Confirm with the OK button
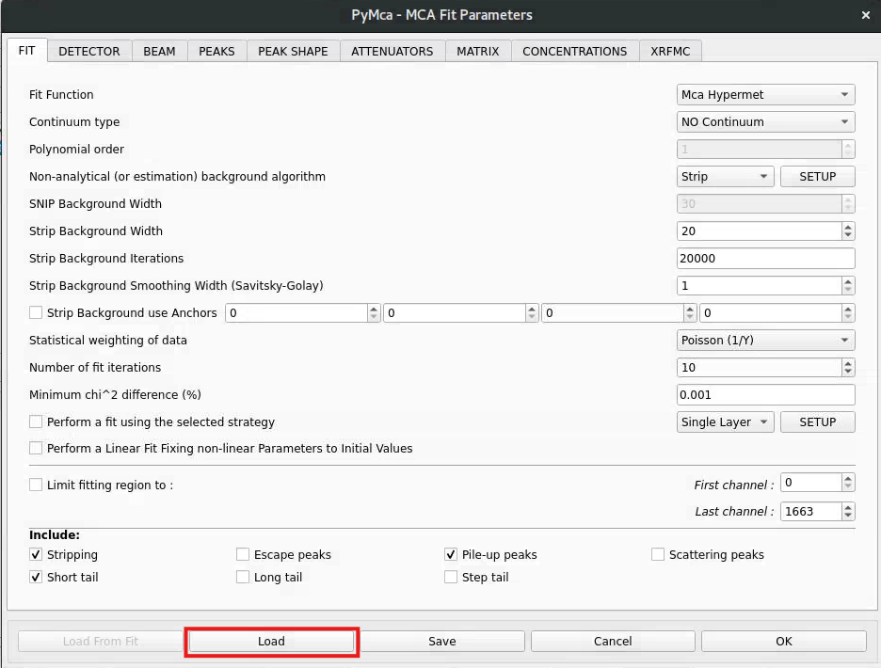The width and height of the screenshot is (881, 668). (784, 641)
